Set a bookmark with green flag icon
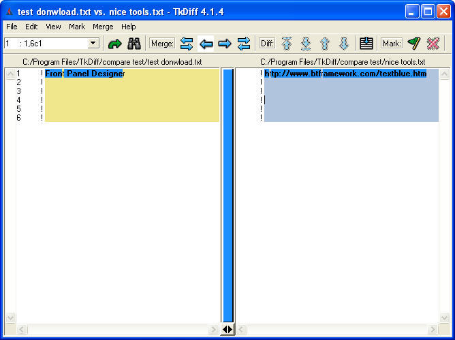Image resolution: width=455 pixels, height=340 pixels. [414, 44]
